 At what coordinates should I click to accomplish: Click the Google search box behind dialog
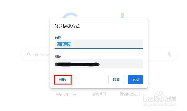tap(36, 55)
